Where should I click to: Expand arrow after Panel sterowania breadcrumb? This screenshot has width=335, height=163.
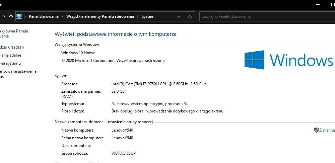click(63, 16)
